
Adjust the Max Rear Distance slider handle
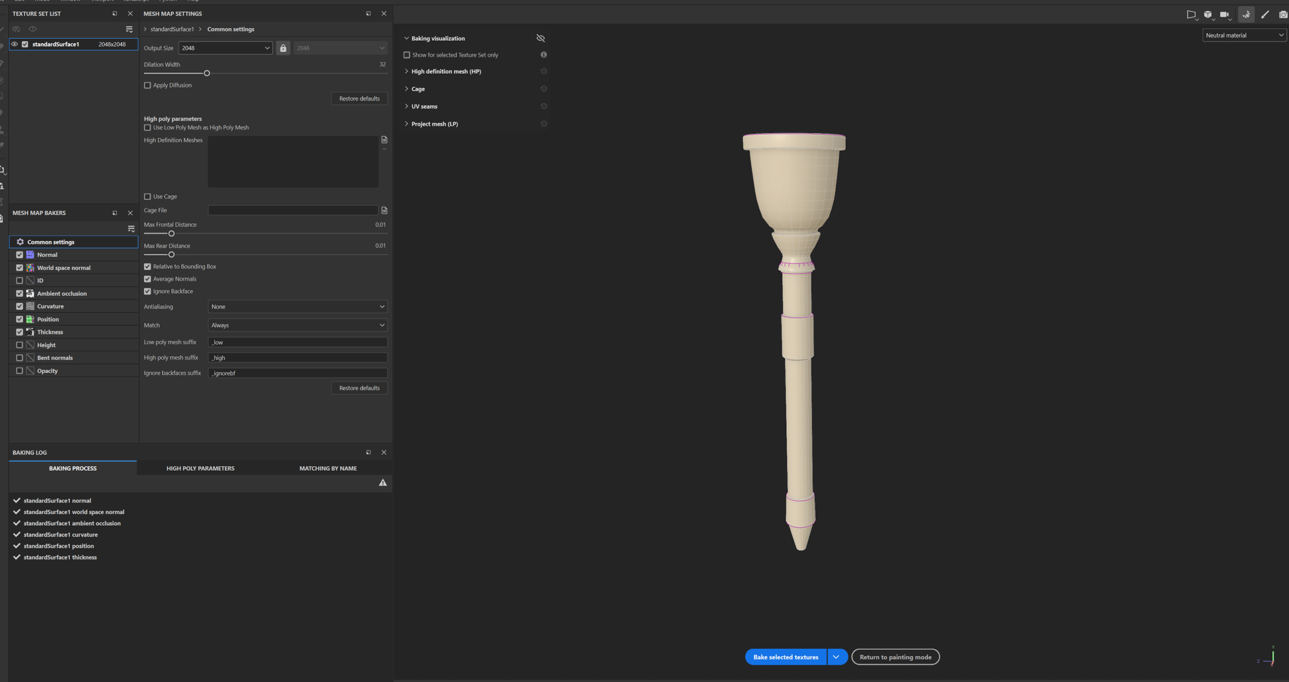point(171,255)
